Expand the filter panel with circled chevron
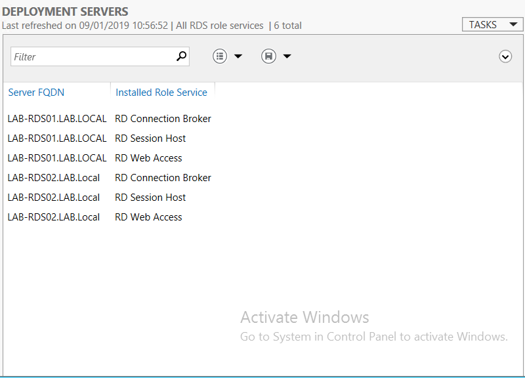525x378 pixels. 505,56
